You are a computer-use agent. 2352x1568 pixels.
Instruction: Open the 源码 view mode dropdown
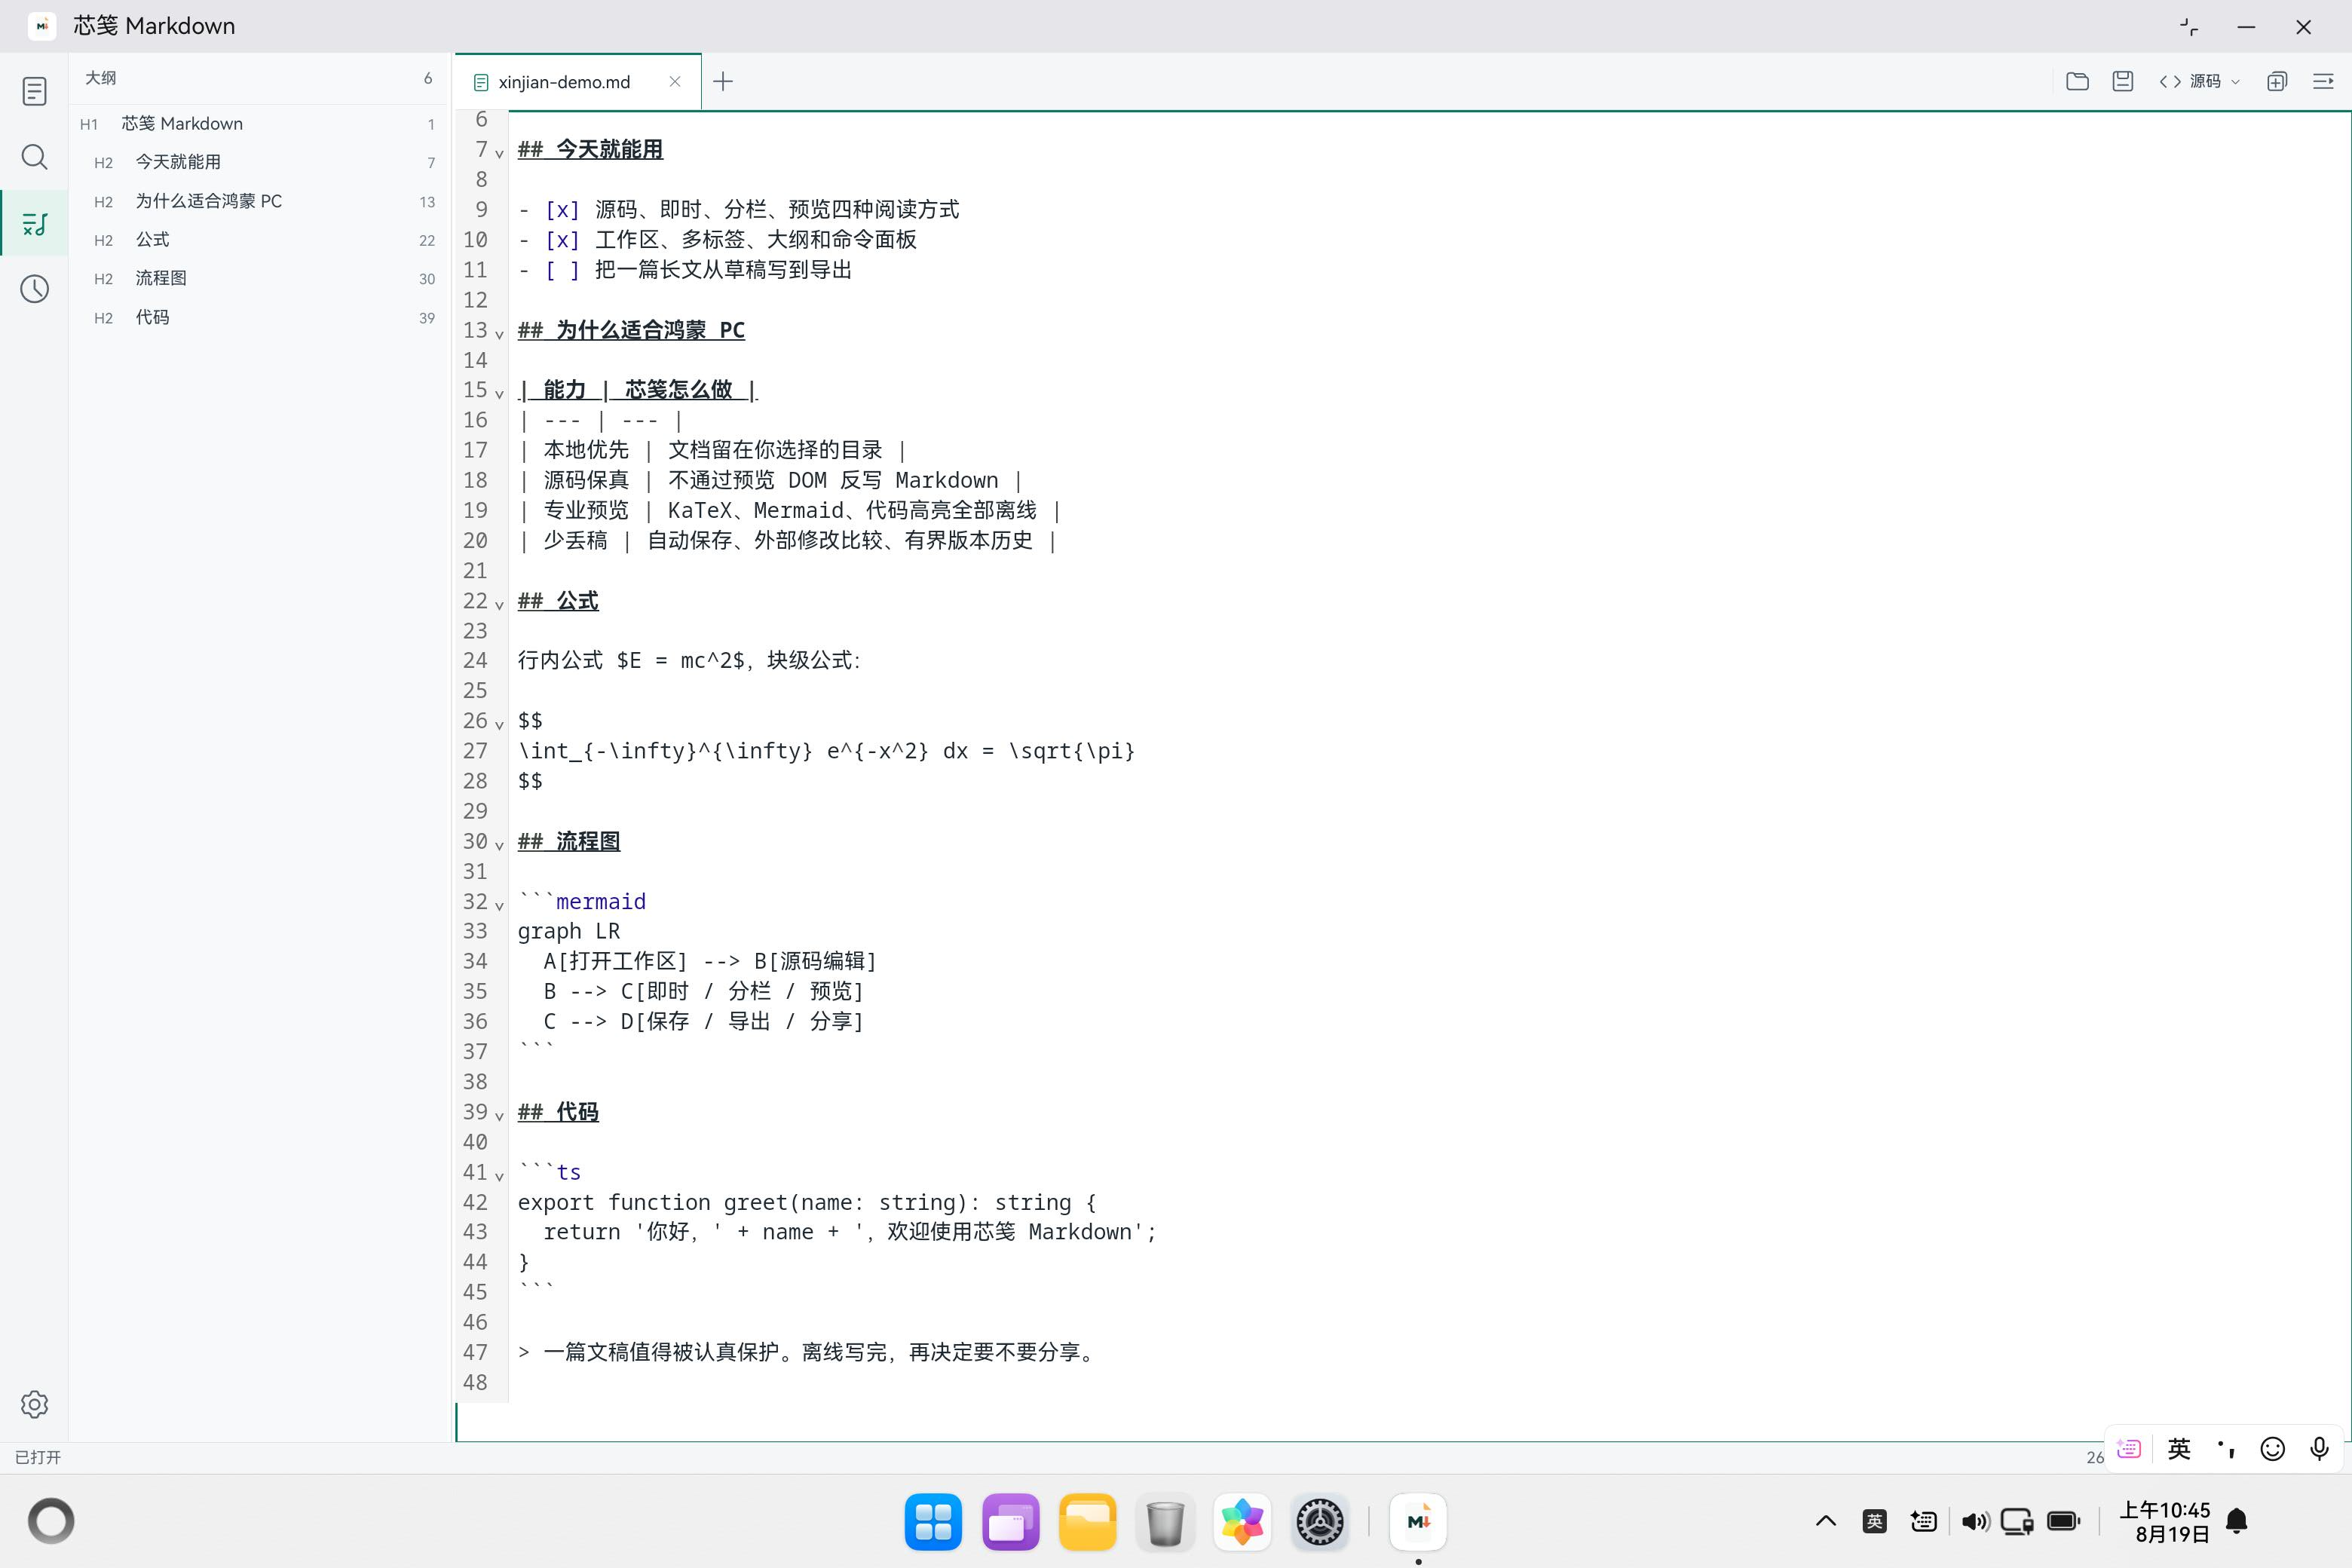coord(2199,81)
